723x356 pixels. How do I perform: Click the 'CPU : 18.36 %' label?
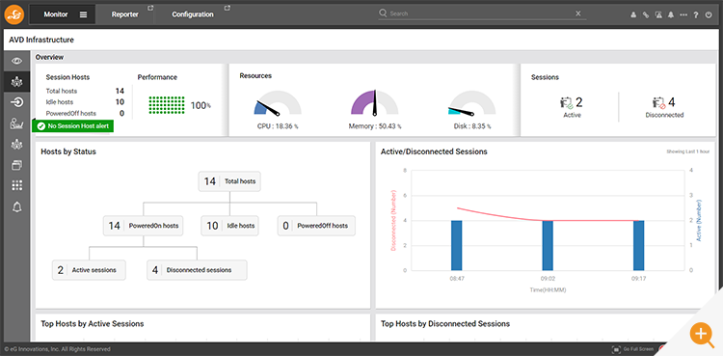(278, 126)
